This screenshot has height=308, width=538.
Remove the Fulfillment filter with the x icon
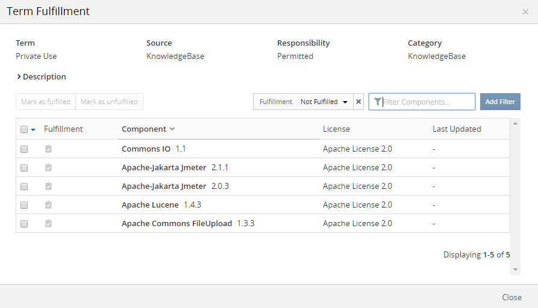click(x=358, y=102)
